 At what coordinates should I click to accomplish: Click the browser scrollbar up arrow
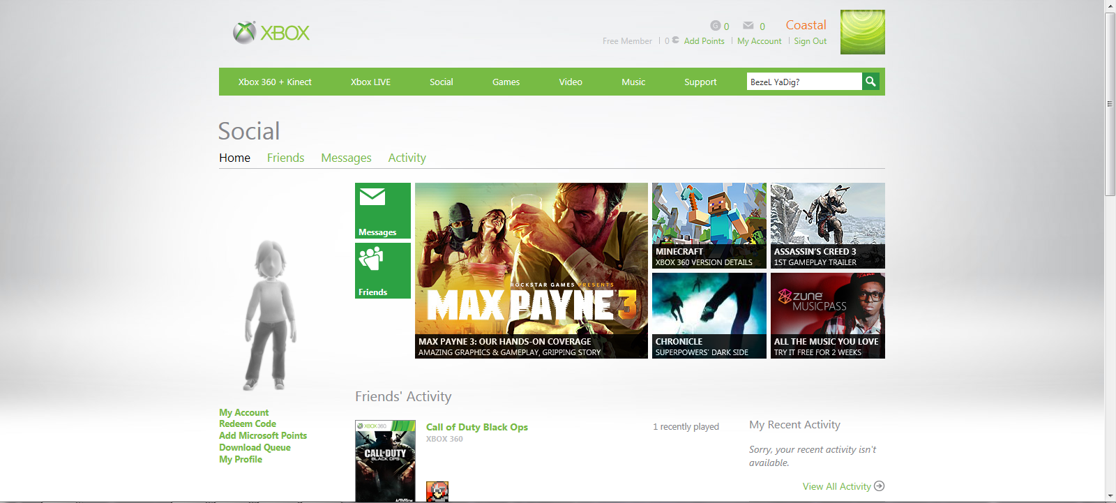click(x=1110, y=6)
